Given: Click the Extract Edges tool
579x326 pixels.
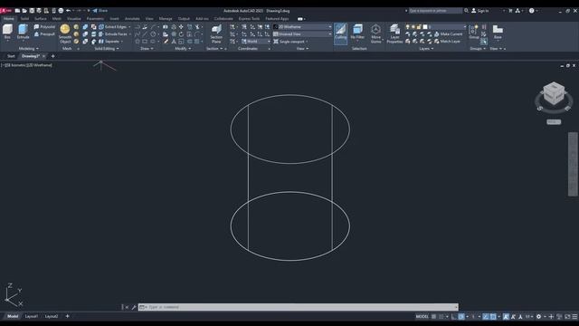Looking at the screenshot, I should [x=112, y=27].
